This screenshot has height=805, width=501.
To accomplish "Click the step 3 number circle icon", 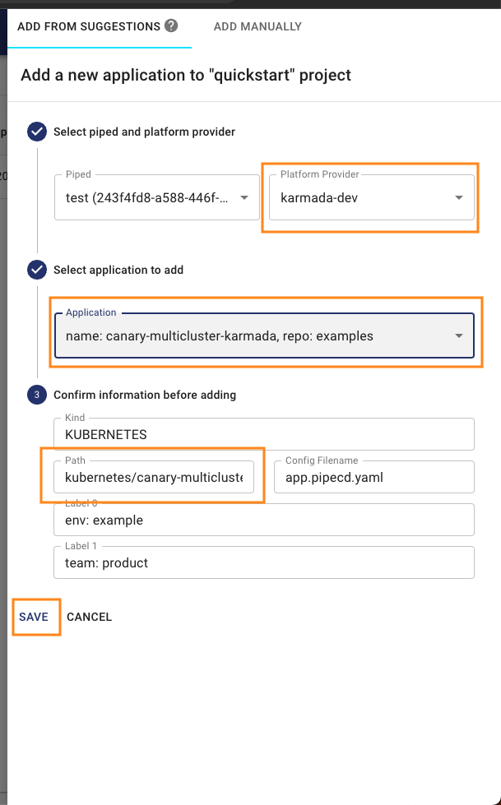I will (x=37, y=395).
